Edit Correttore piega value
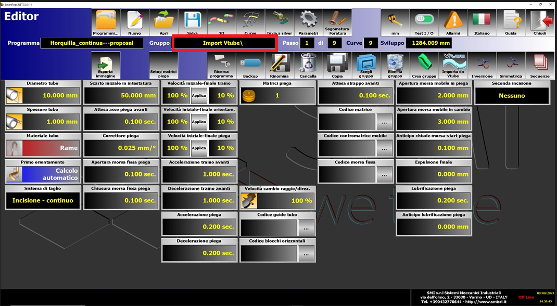Screen dimensions: 557x306 (x=121, y=148)
